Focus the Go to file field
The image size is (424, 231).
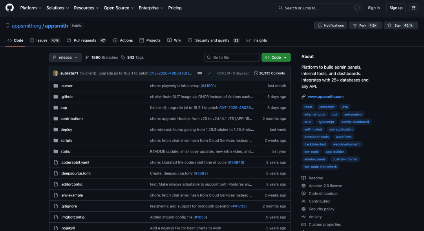pyautogui.click(x=232, y=57)
